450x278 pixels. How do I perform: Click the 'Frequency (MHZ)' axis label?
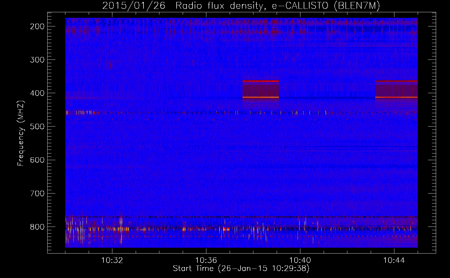coord(21,133)
